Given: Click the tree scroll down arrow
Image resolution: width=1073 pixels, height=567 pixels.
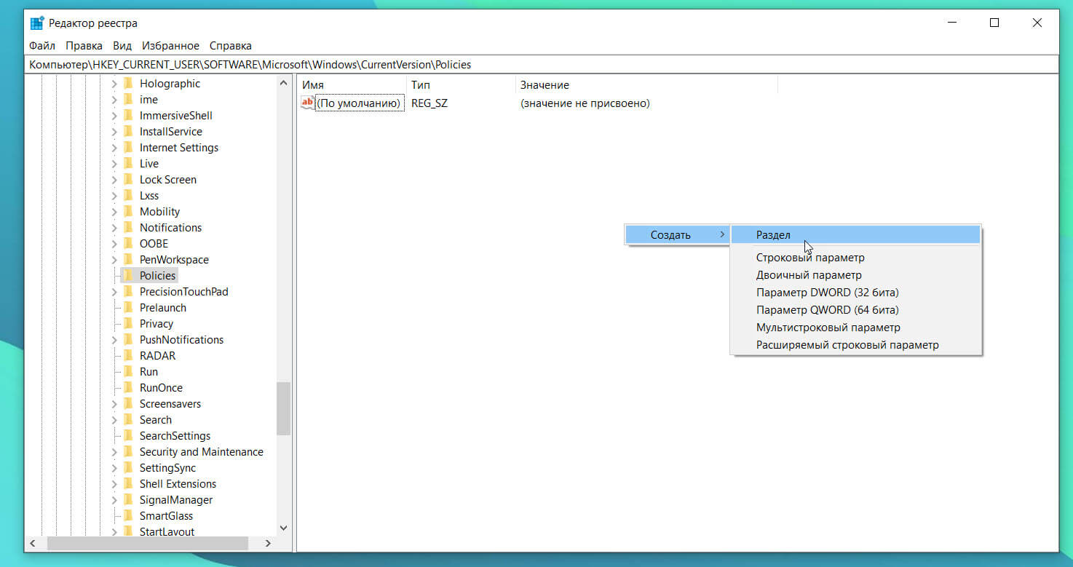Looking at the screenshot, I should pyautogui.click(x=284, y=528).
